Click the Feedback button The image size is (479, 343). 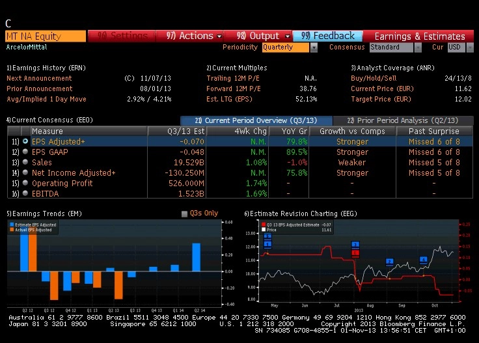(x=328, y=36)
